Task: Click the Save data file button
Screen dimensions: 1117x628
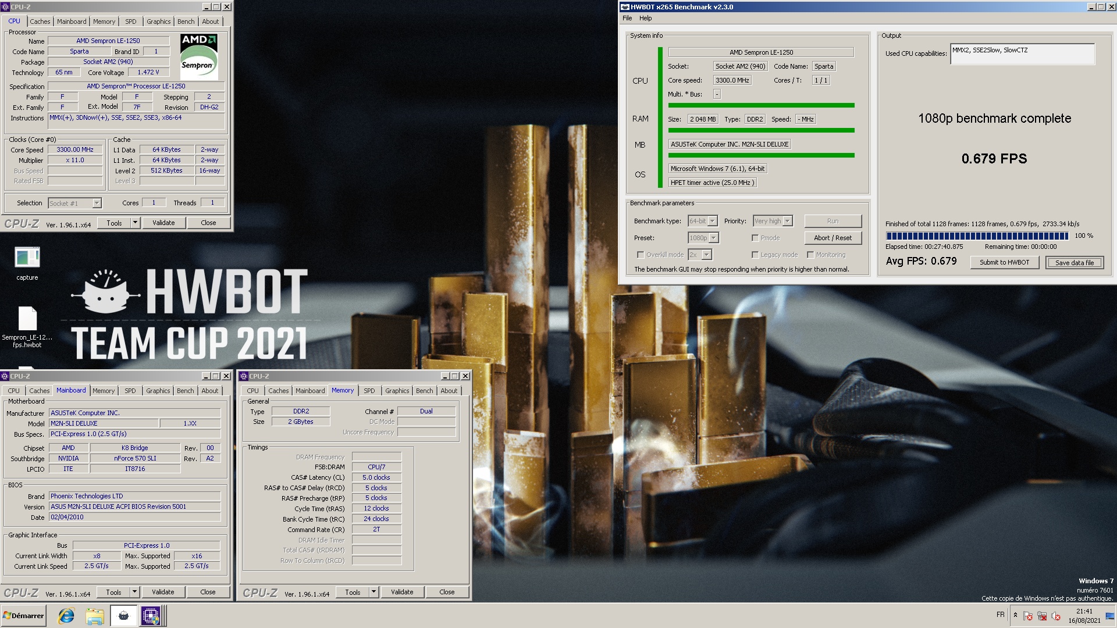Action: pos(1075,262)
